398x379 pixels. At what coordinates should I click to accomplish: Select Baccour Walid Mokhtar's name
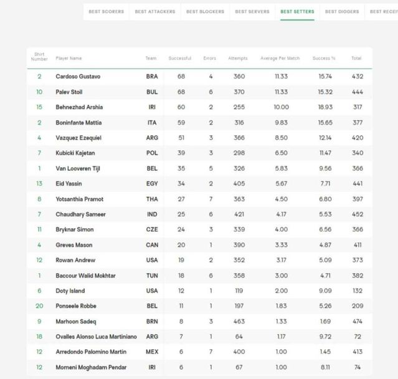click(85, 276)
